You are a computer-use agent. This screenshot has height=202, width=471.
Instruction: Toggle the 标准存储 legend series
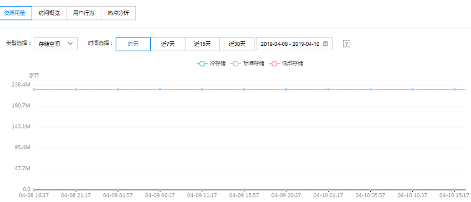point(247,63)
